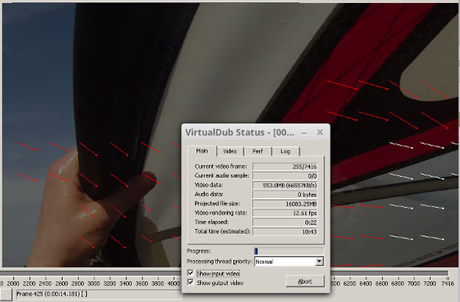Minimize the VirtualDub Status dialog
460x302 pixels.
(x=304, y=133)
